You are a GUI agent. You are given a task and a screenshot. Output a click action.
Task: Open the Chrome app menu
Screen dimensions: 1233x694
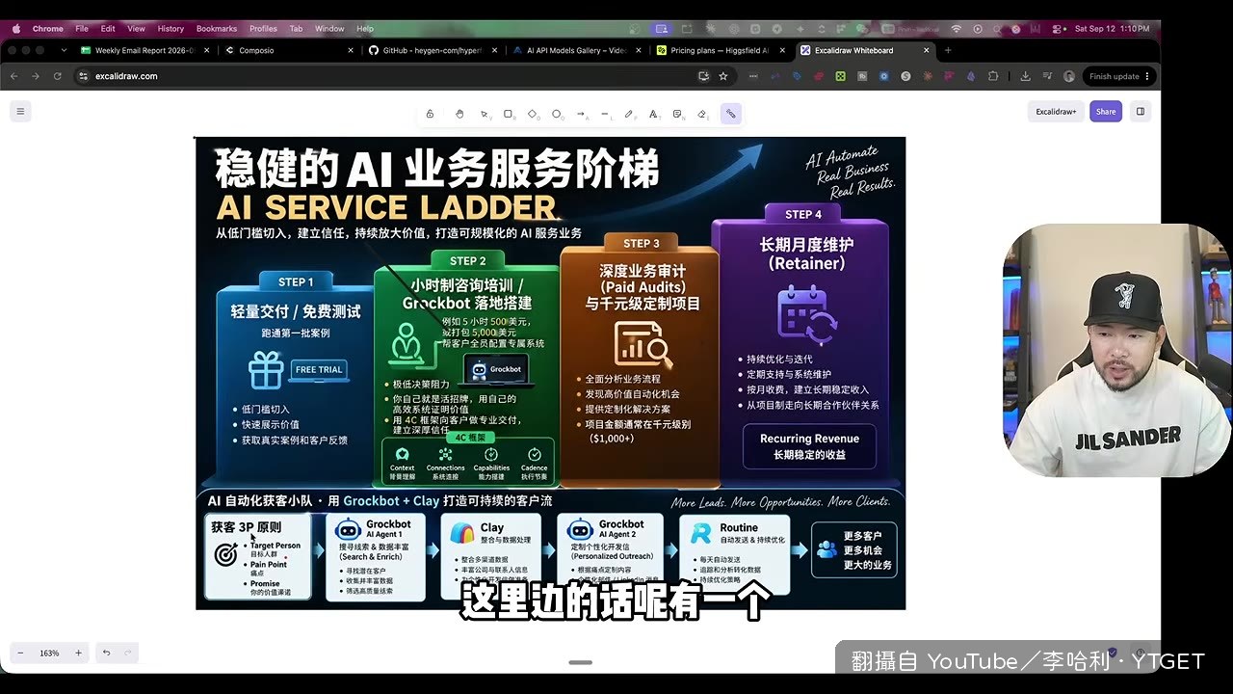click(x=47, y=29)
